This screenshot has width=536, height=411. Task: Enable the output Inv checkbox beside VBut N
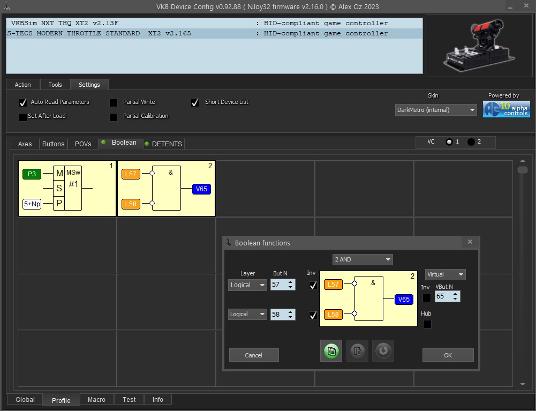pyautogui.click(x=427, y=298)
